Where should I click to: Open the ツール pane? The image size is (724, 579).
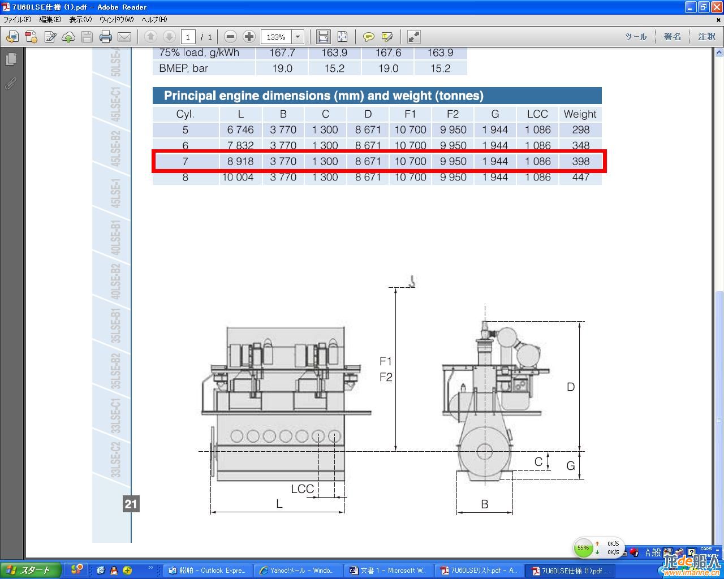636,37
